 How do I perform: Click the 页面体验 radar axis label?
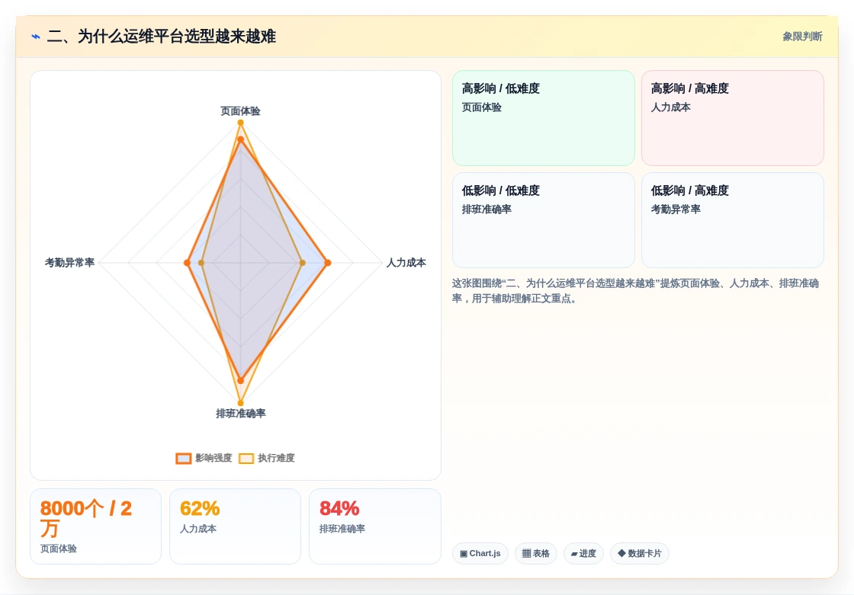[240, 111]
